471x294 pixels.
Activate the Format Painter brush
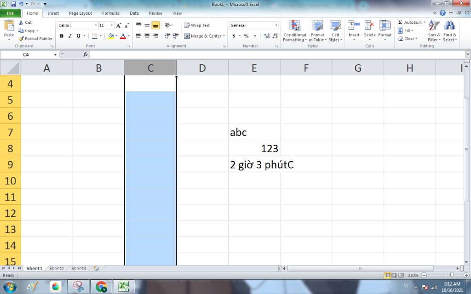[x=21, y=39]
